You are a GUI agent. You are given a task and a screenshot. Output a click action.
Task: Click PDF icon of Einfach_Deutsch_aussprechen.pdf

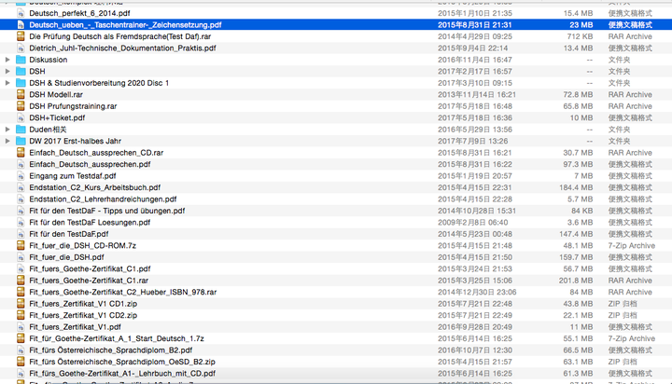point(21,164)
